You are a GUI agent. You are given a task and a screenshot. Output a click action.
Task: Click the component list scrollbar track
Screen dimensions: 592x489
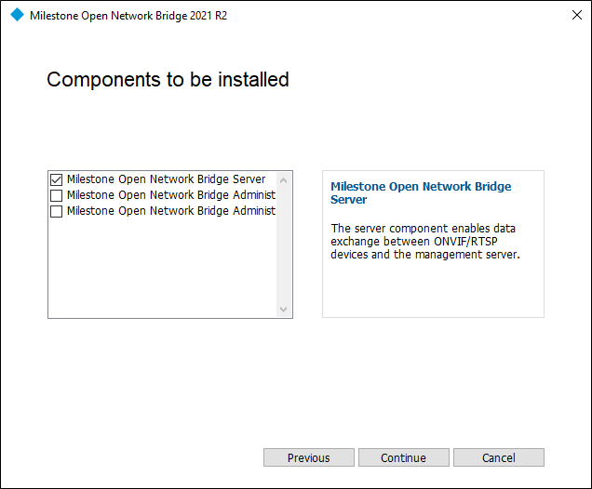(x=284, y=244)
